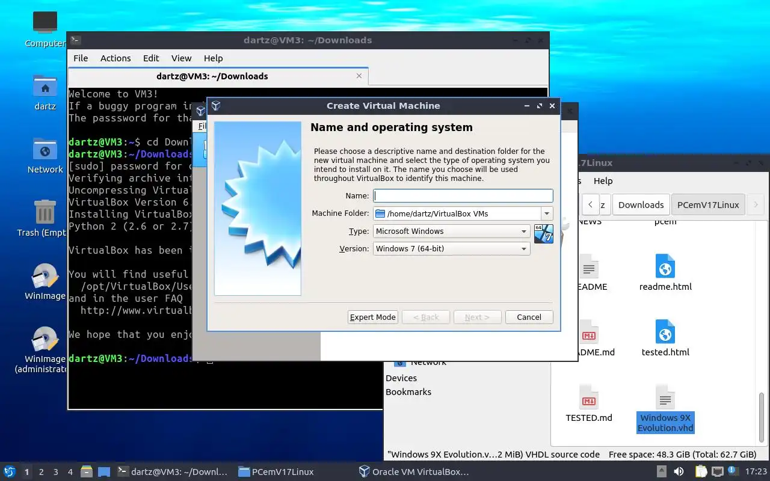Open the Version dropdown showing Windows 7 (64-bit)
This screenshot has height=481, width=770.
pyautogui.click(x=451, y=248)
